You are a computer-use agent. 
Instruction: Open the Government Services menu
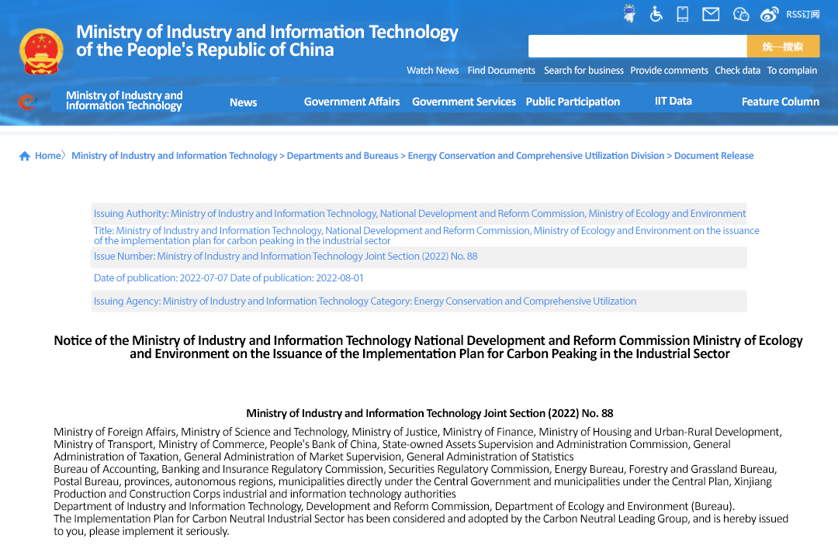point(464,102)
